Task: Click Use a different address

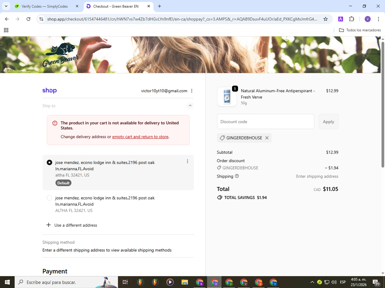Action: (x=76, y=225)
